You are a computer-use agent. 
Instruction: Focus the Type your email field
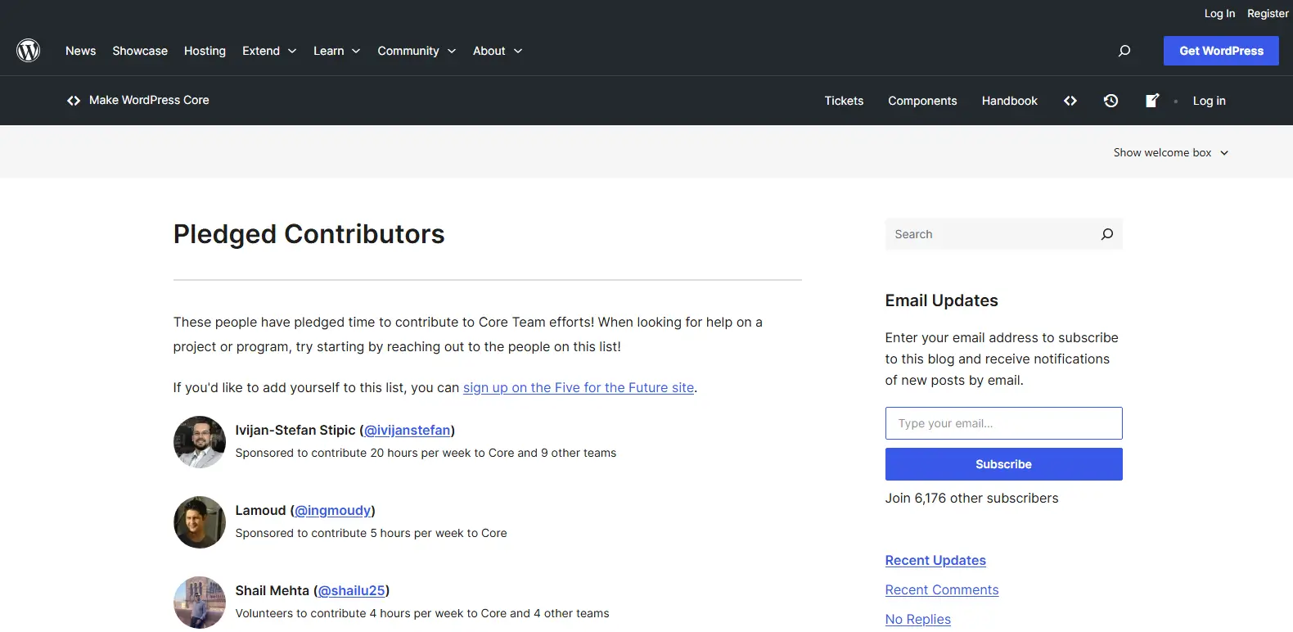pos(1003,423)
